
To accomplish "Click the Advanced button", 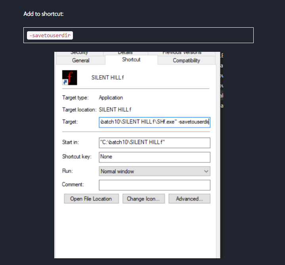I will pyautogui.click(x=189, y=199).
